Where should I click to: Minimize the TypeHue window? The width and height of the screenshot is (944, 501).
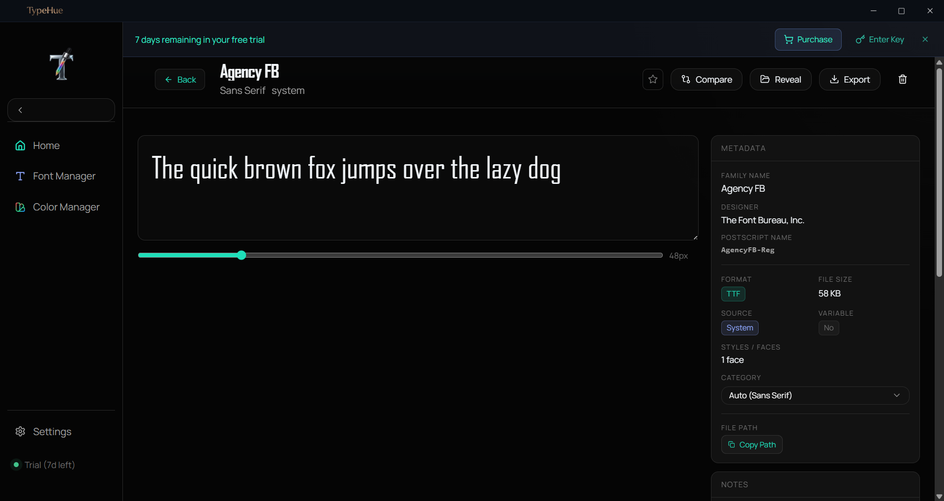tap(874, 11)
